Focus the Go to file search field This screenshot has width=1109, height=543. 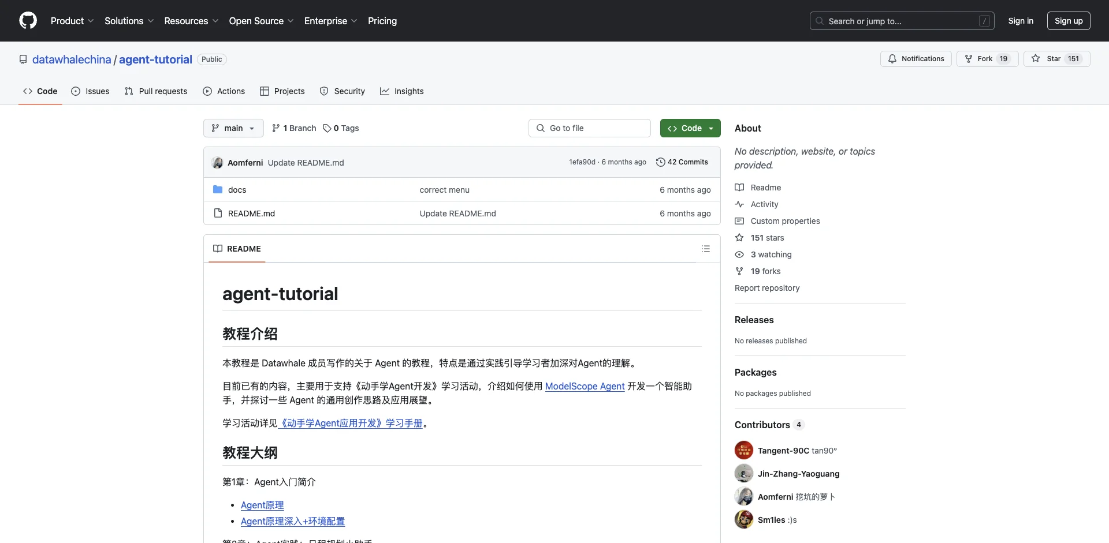tap(590, 128)
